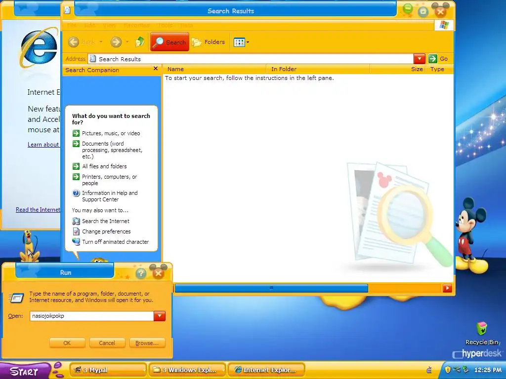This screenshot has height=379, width=506.
Task: Choose "All files and folders" search option
Action: (x=104, y=166)
